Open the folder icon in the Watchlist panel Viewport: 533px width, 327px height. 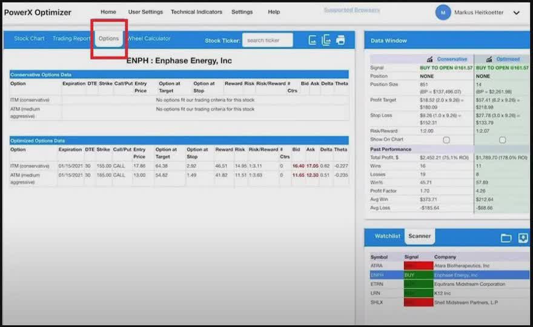[506, 238]
